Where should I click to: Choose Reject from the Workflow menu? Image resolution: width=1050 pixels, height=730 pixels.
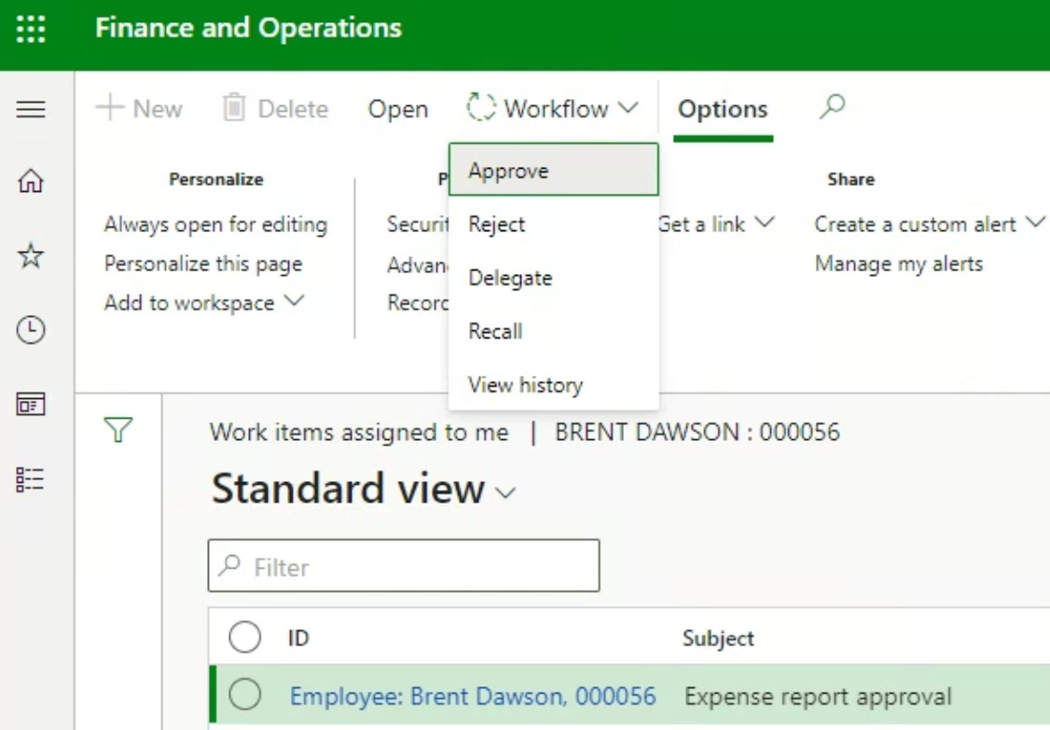coord(497,225)
